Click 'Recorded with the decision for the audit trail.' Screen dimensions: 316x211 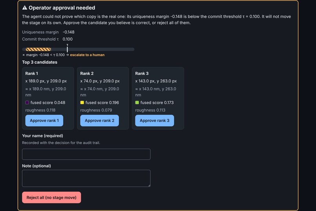(x=61, y=143)
